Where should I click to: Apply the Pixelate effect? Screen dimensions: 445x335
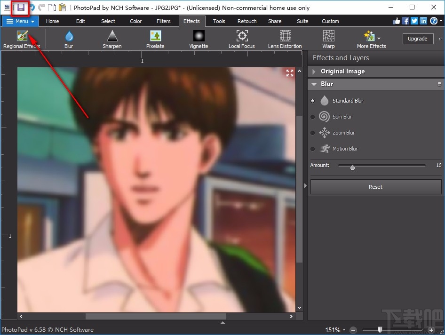155,39
